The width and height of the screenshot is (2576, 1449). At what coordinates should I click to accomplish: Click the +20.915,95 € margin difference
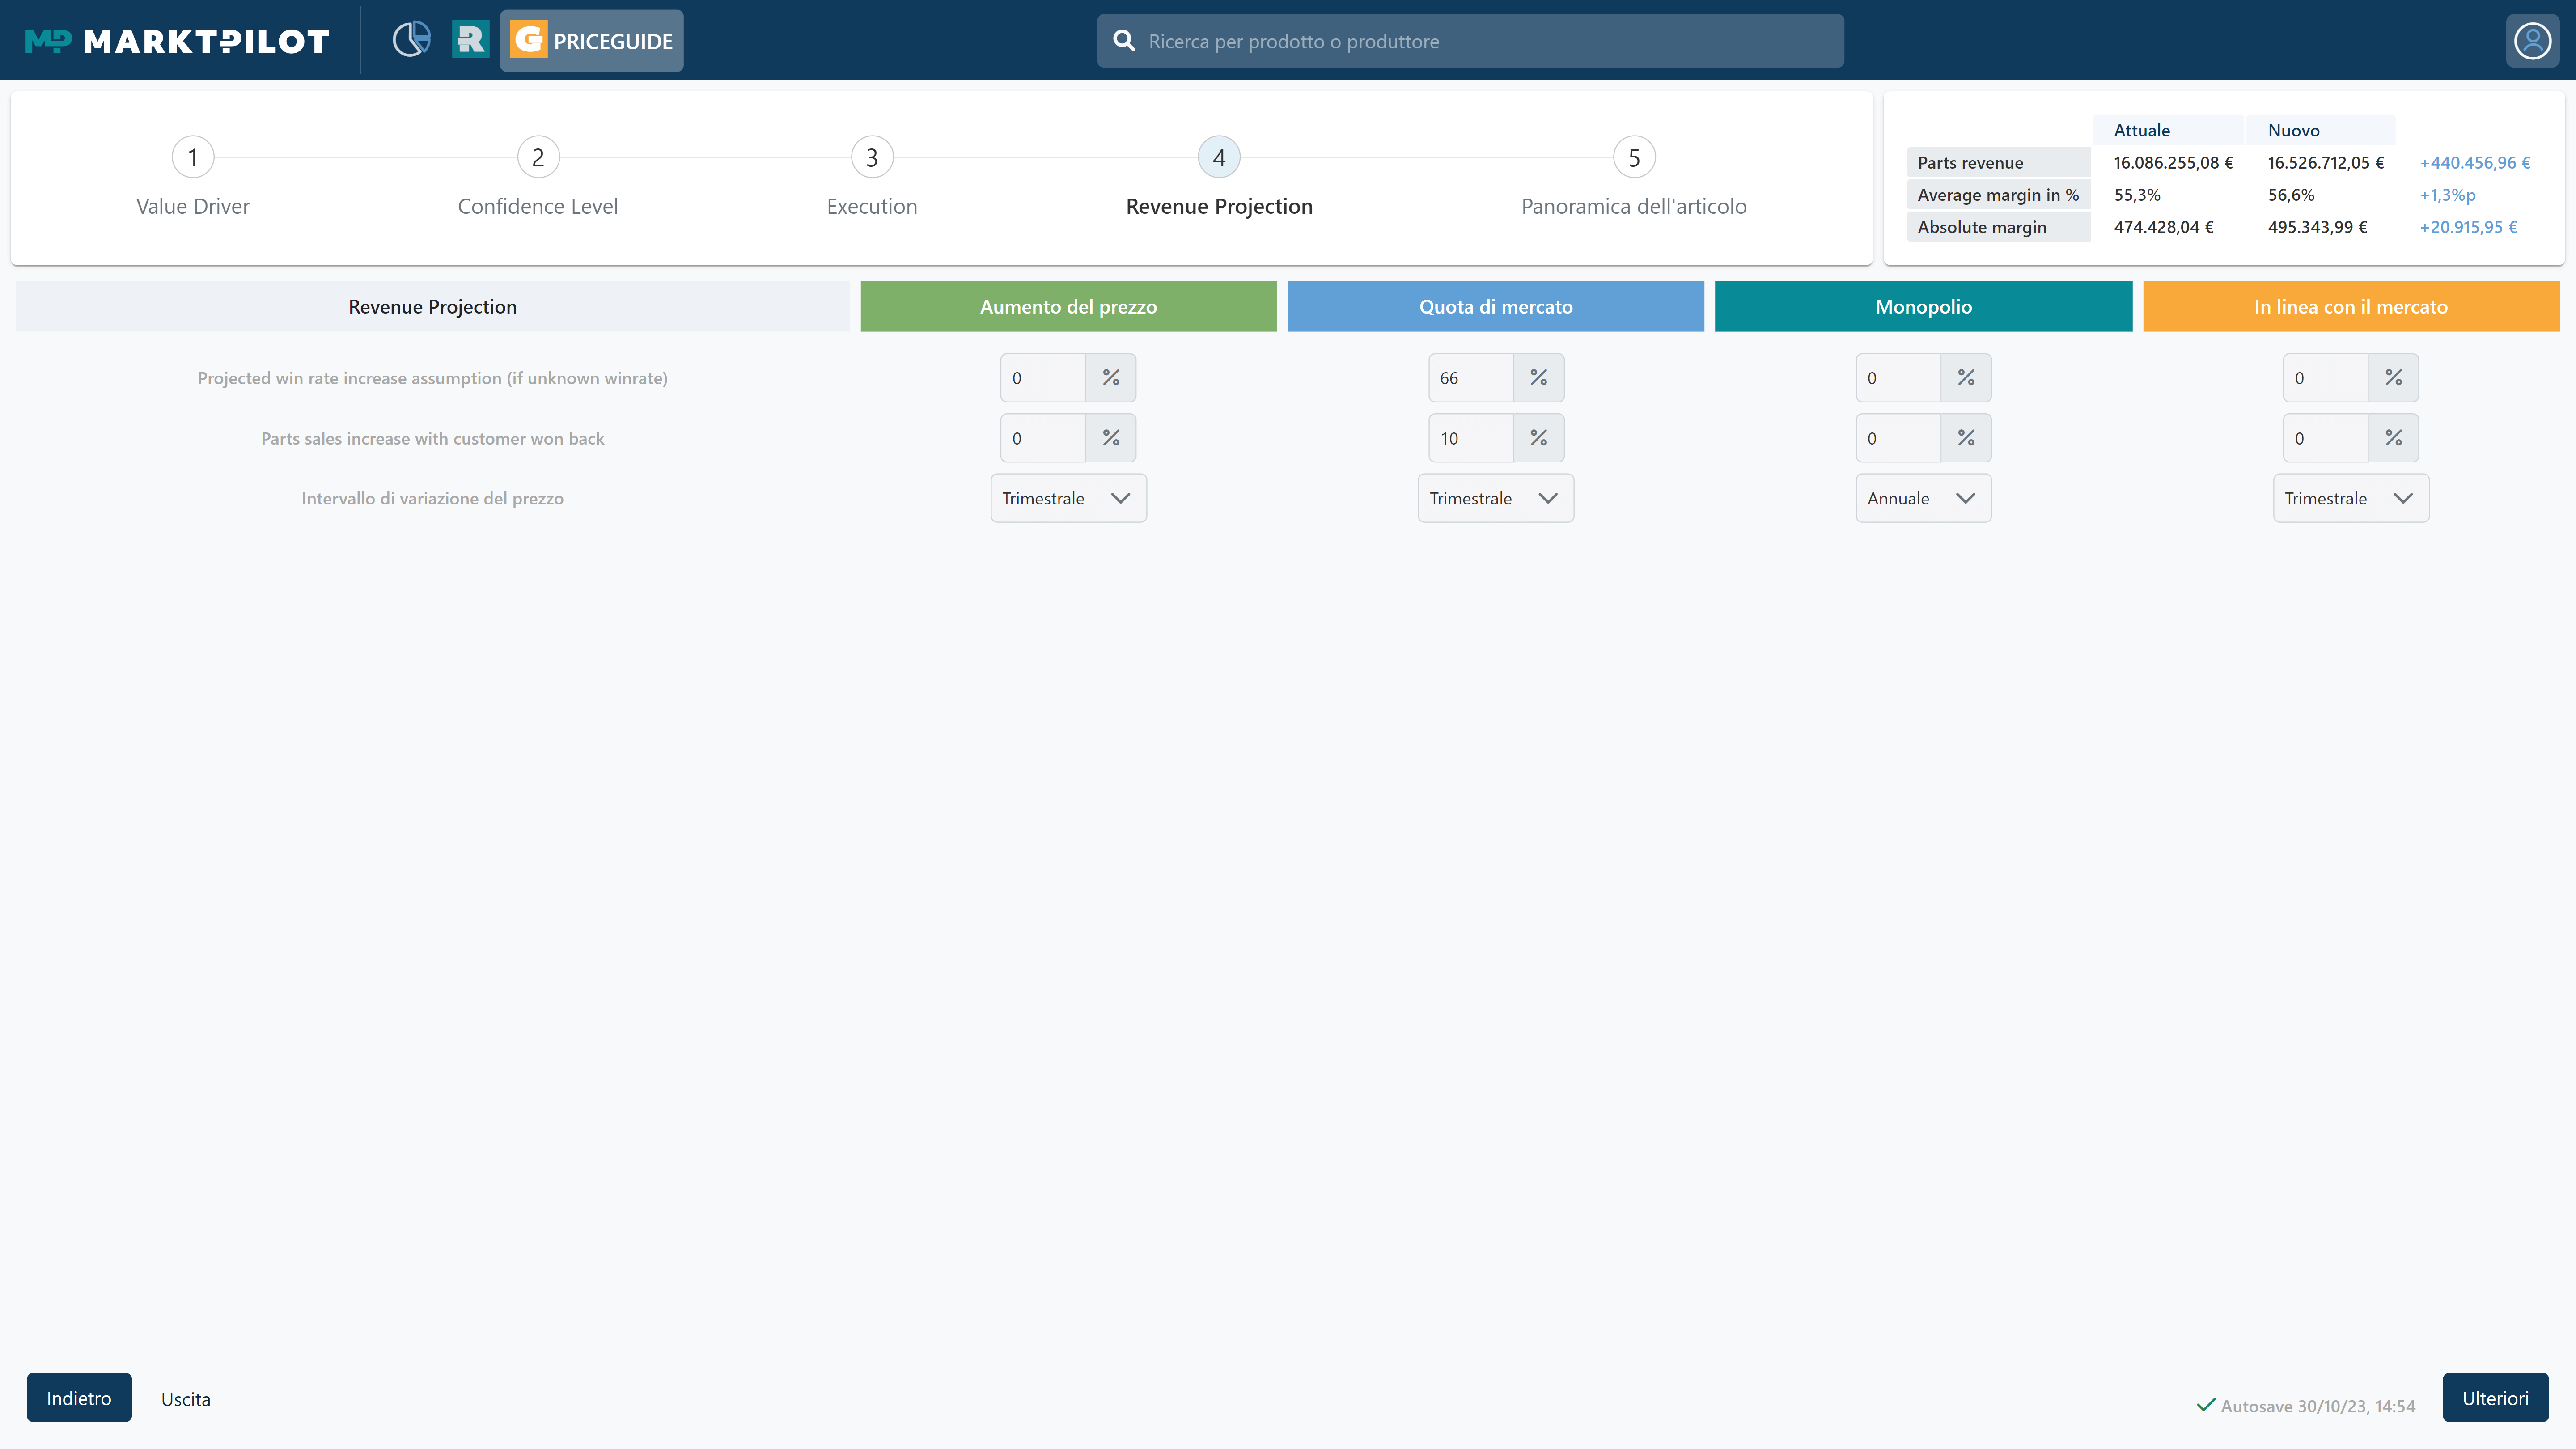coord(2468,227)
